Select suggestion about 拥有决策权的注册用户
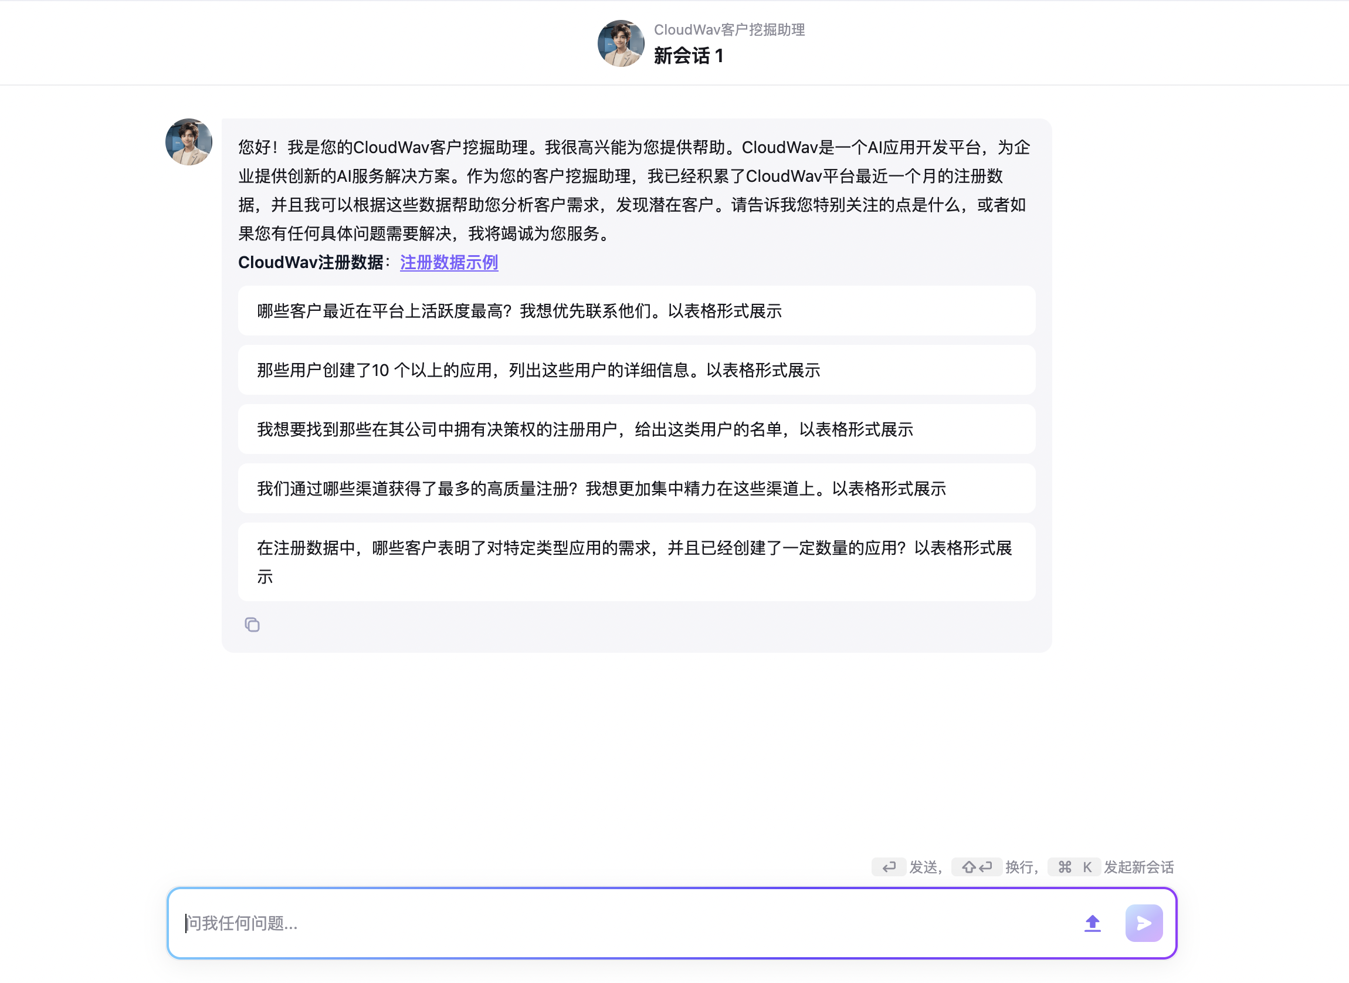 tap(637, 429)
